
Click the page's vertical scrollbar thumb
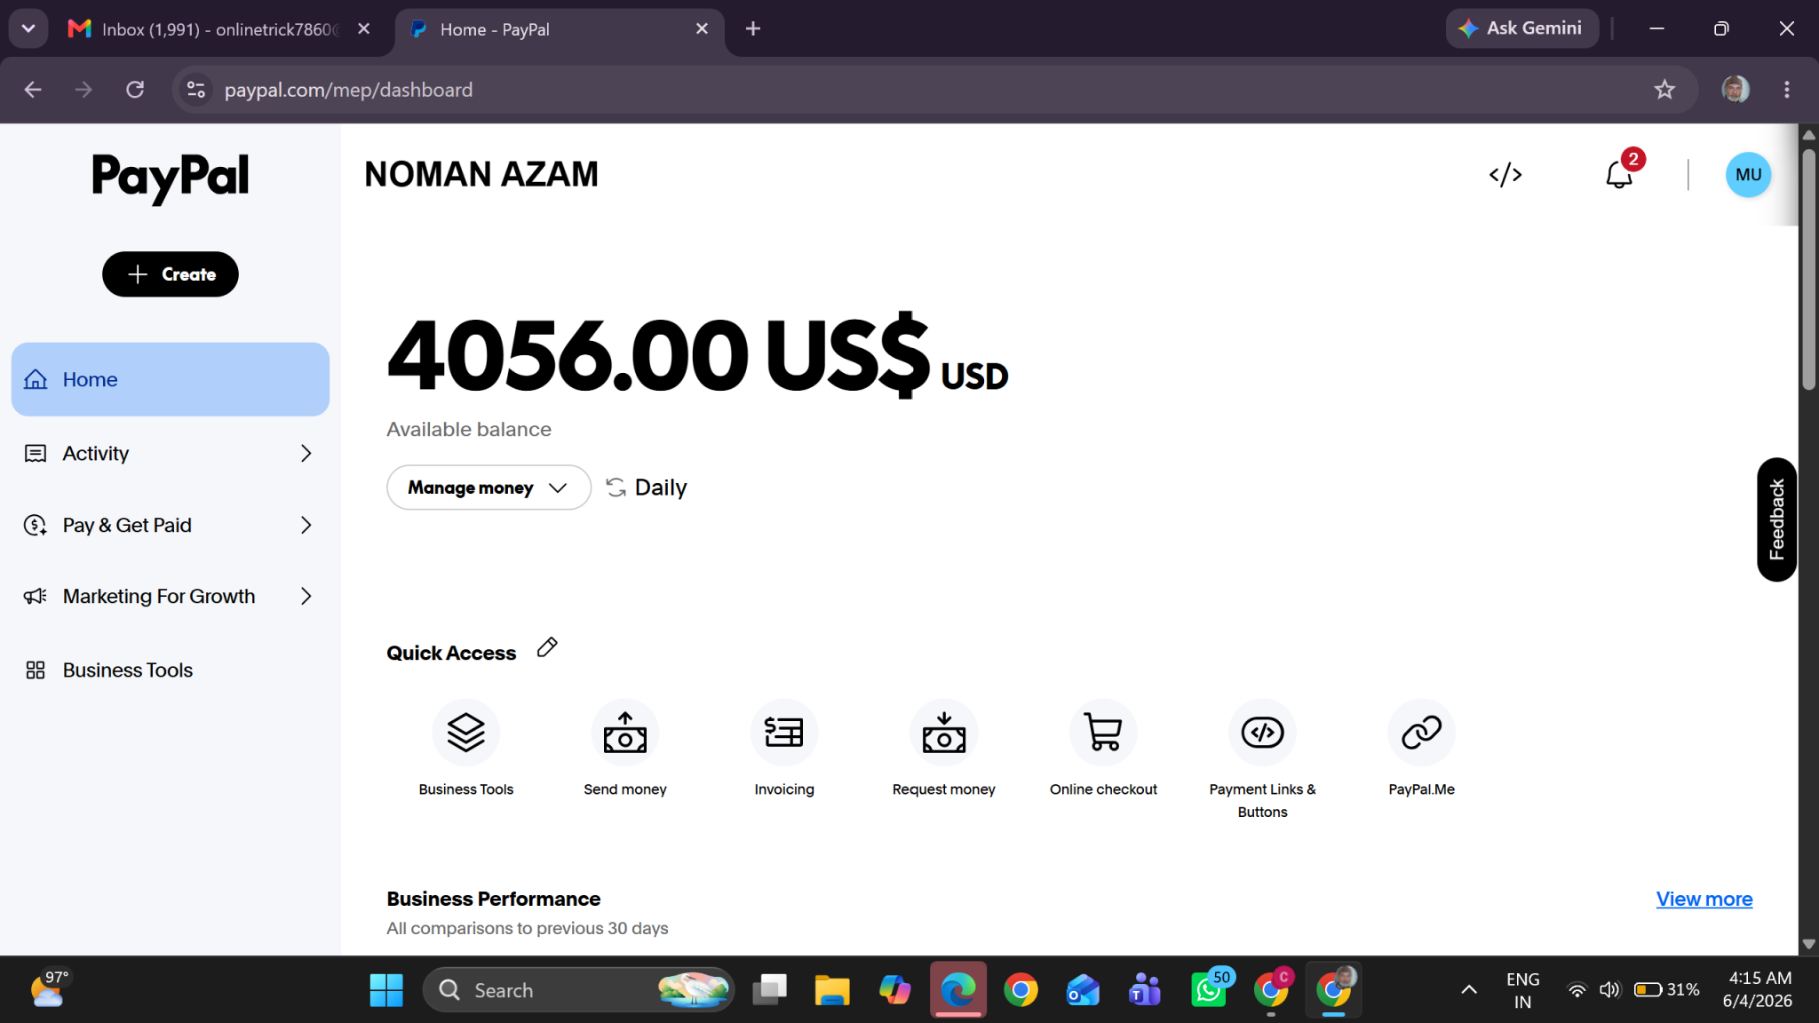(x=1808, y=269)
